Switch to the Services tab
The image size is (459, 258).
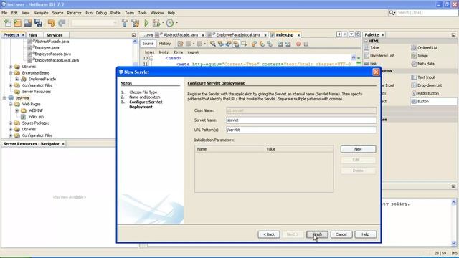pos(55,35)
